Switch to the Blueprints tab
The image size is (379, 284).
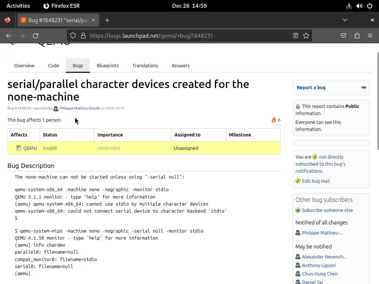tap(108, 65)
